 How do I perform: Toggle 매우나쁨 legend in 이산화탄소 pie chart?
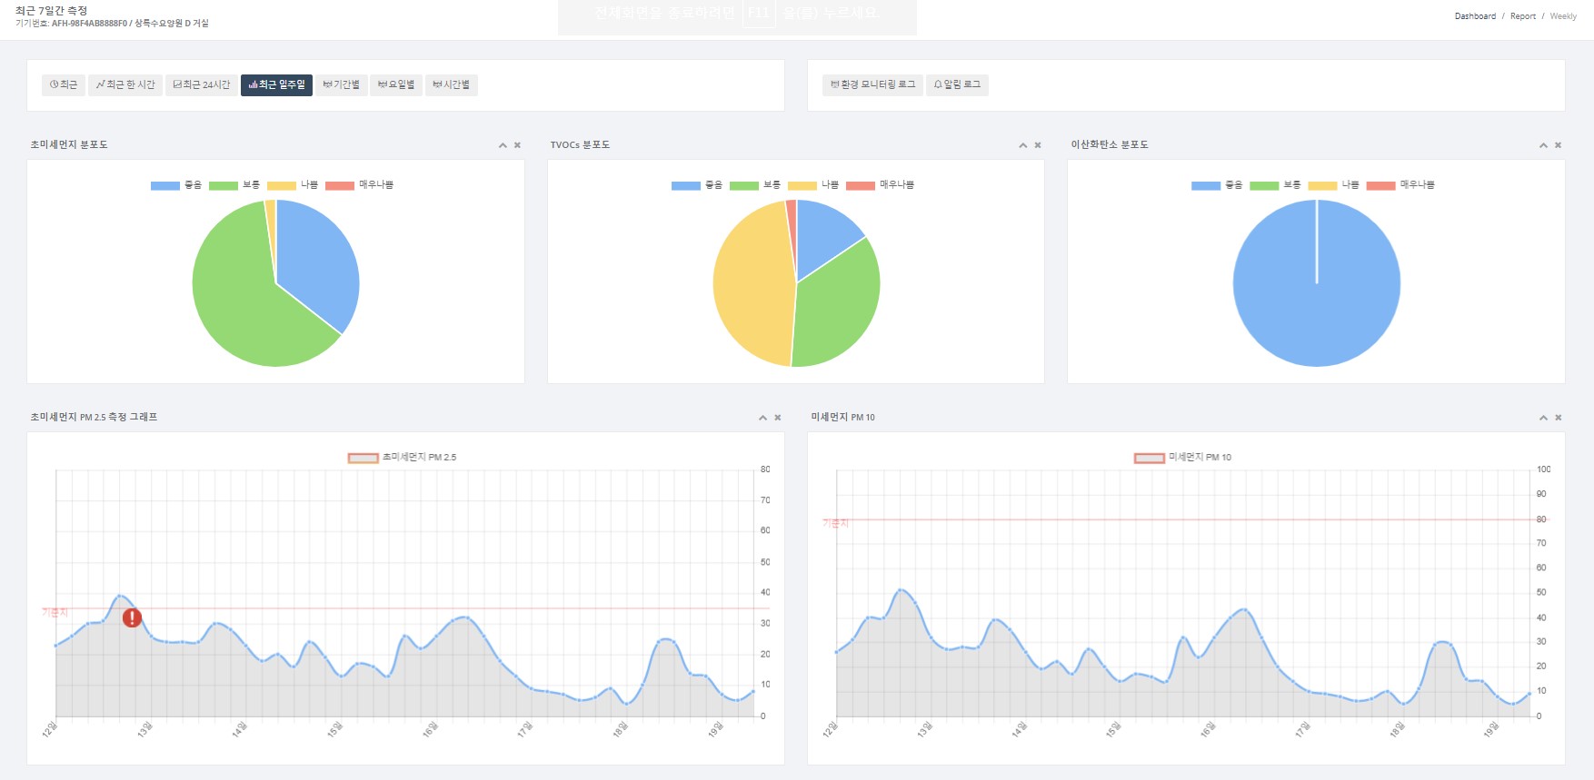click(x=1400, y=185)
